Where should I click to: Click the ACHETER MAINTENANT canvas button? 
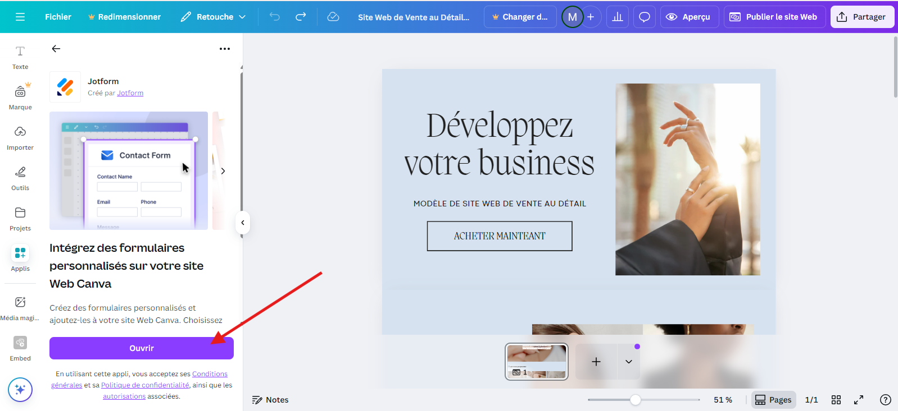pyautogui.click(x=500, y=236)
